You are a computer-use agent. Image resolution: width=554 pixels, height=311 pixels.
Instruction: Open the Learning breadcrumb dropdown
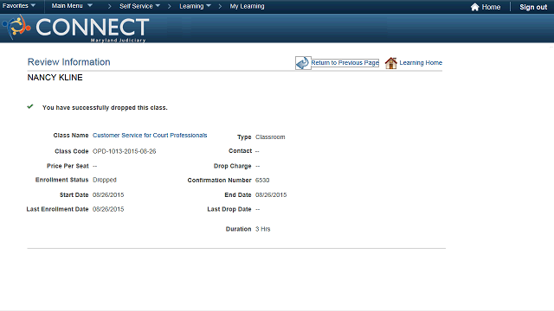click(195, 6)
